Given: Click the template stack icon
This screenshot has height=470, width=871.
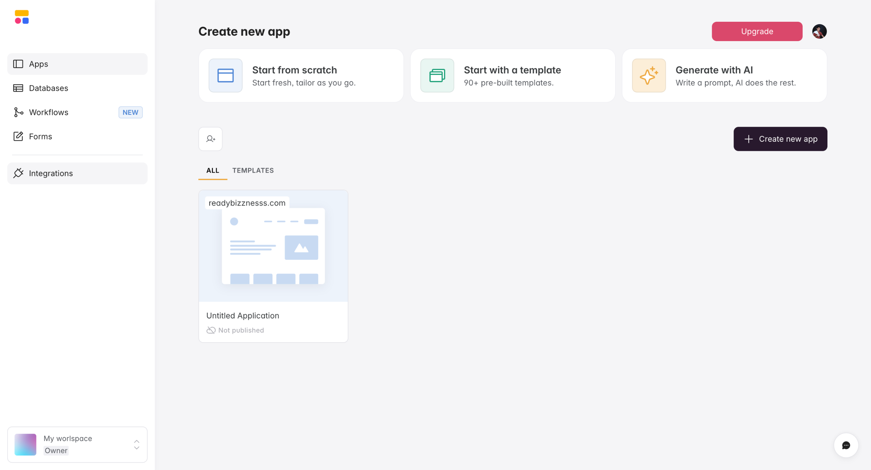Looking at the screenshot, I should tap(437, 75).
